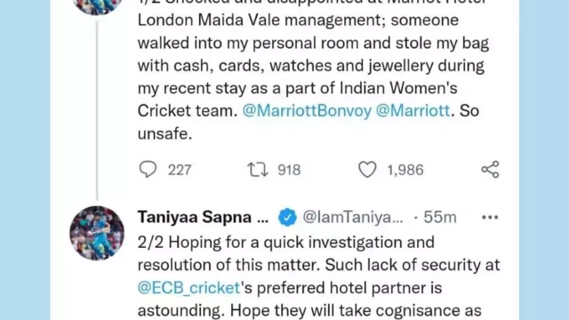The width and height of the screenshot is (569, 320).
Task: Click the @IamTaniya handle
Action: pyautogui.click(x=353, y=217)
